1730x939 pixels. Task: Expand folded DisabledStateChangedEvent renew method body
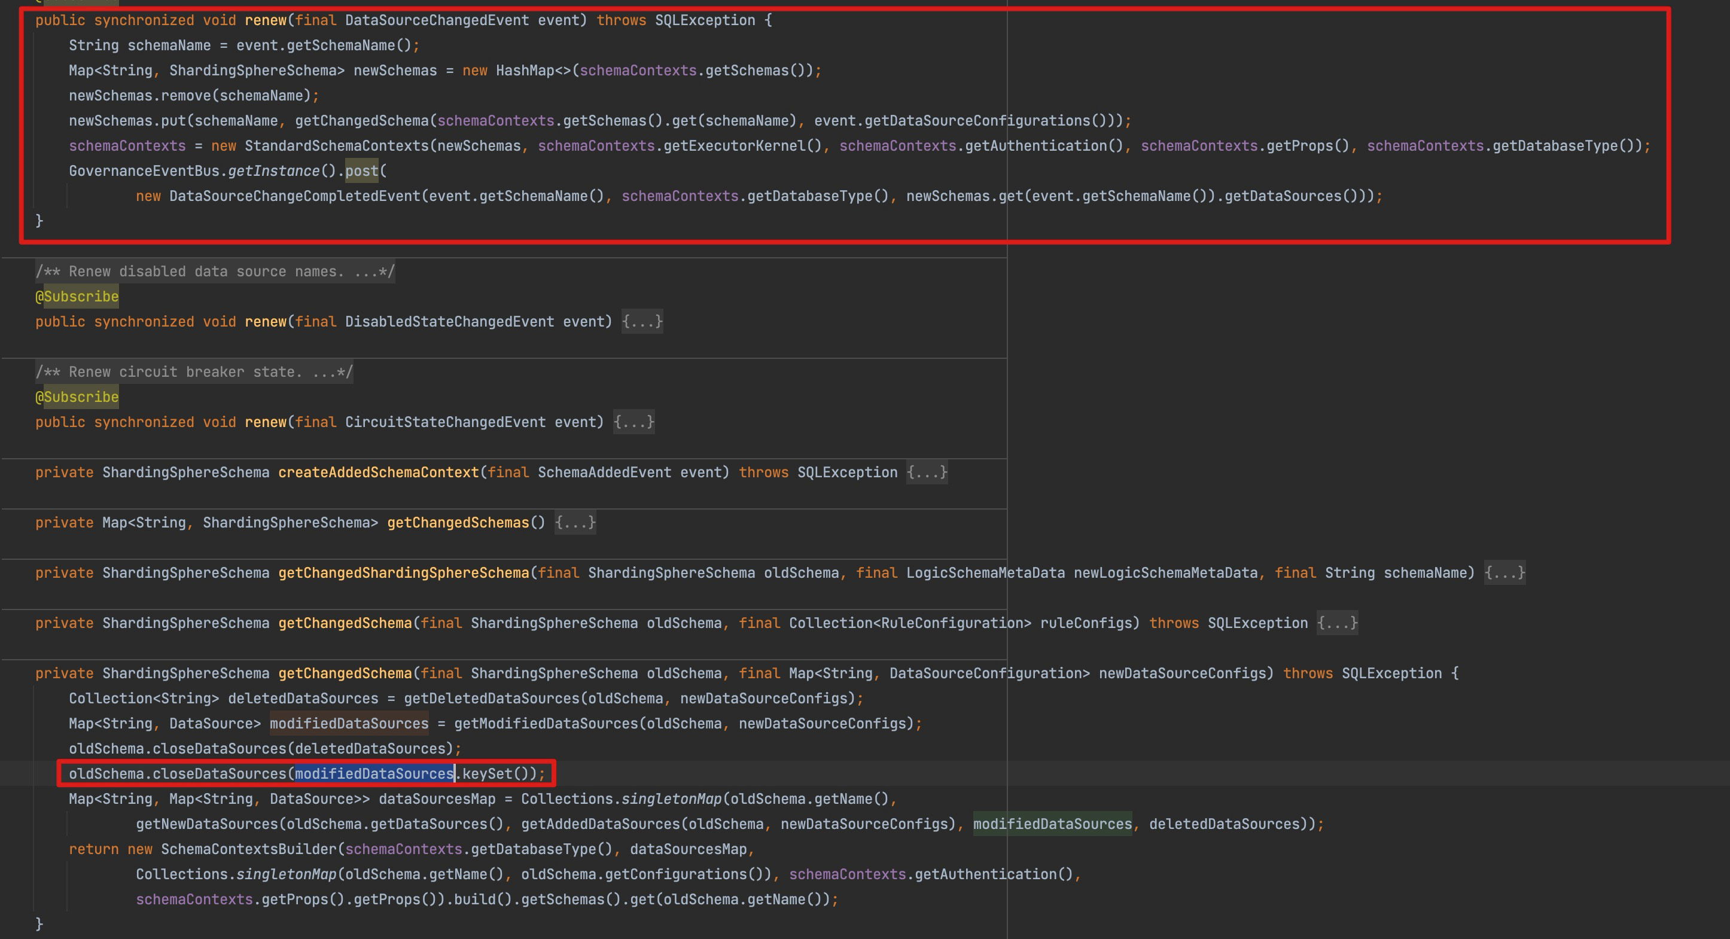tap(642, 322)
